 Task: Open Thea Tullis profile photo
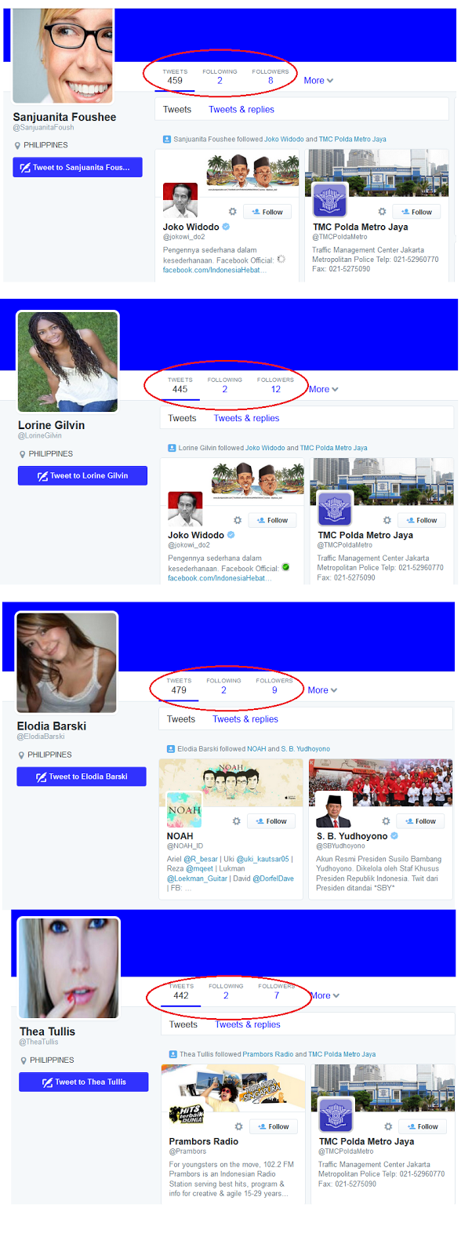[x=69, y=968]
